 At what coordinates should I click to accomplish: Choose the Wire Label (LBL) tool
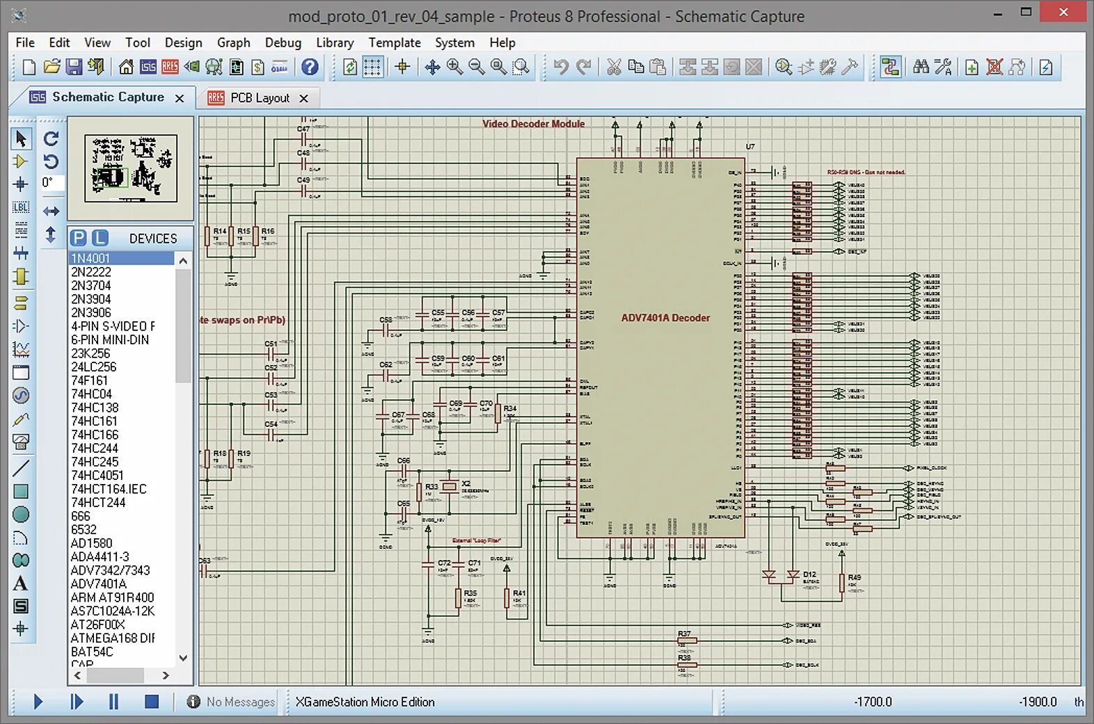[21, 207]
